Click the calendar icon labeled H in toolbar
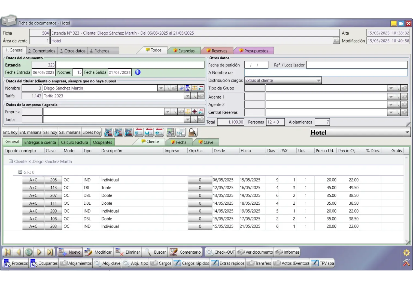This screenshot has height=283, width=413. [149, 133]
